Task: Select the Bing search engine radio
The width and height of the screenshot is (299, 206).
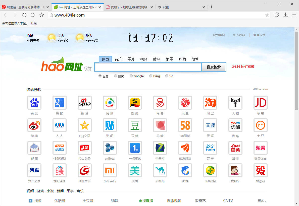Action: (x=151, y=76)
